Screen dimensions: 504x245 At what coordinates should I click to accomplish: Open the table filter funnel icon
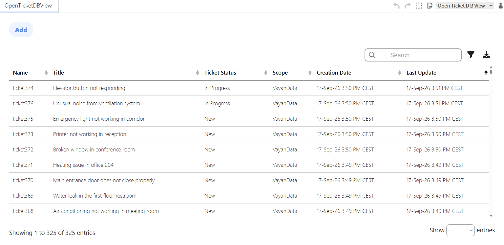(471, 55)
